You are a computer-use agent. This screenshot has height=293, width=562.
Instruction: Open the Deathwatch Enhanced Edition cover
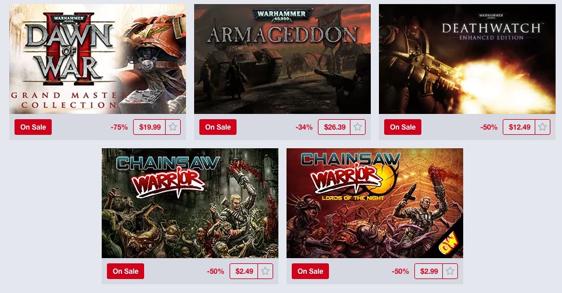click(467, 59)
